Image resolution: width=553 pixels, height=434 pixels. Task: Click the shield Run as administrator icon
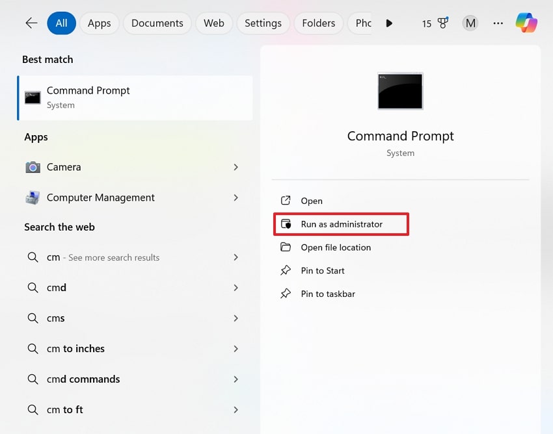pyautogui.click(x=286, y=224)
